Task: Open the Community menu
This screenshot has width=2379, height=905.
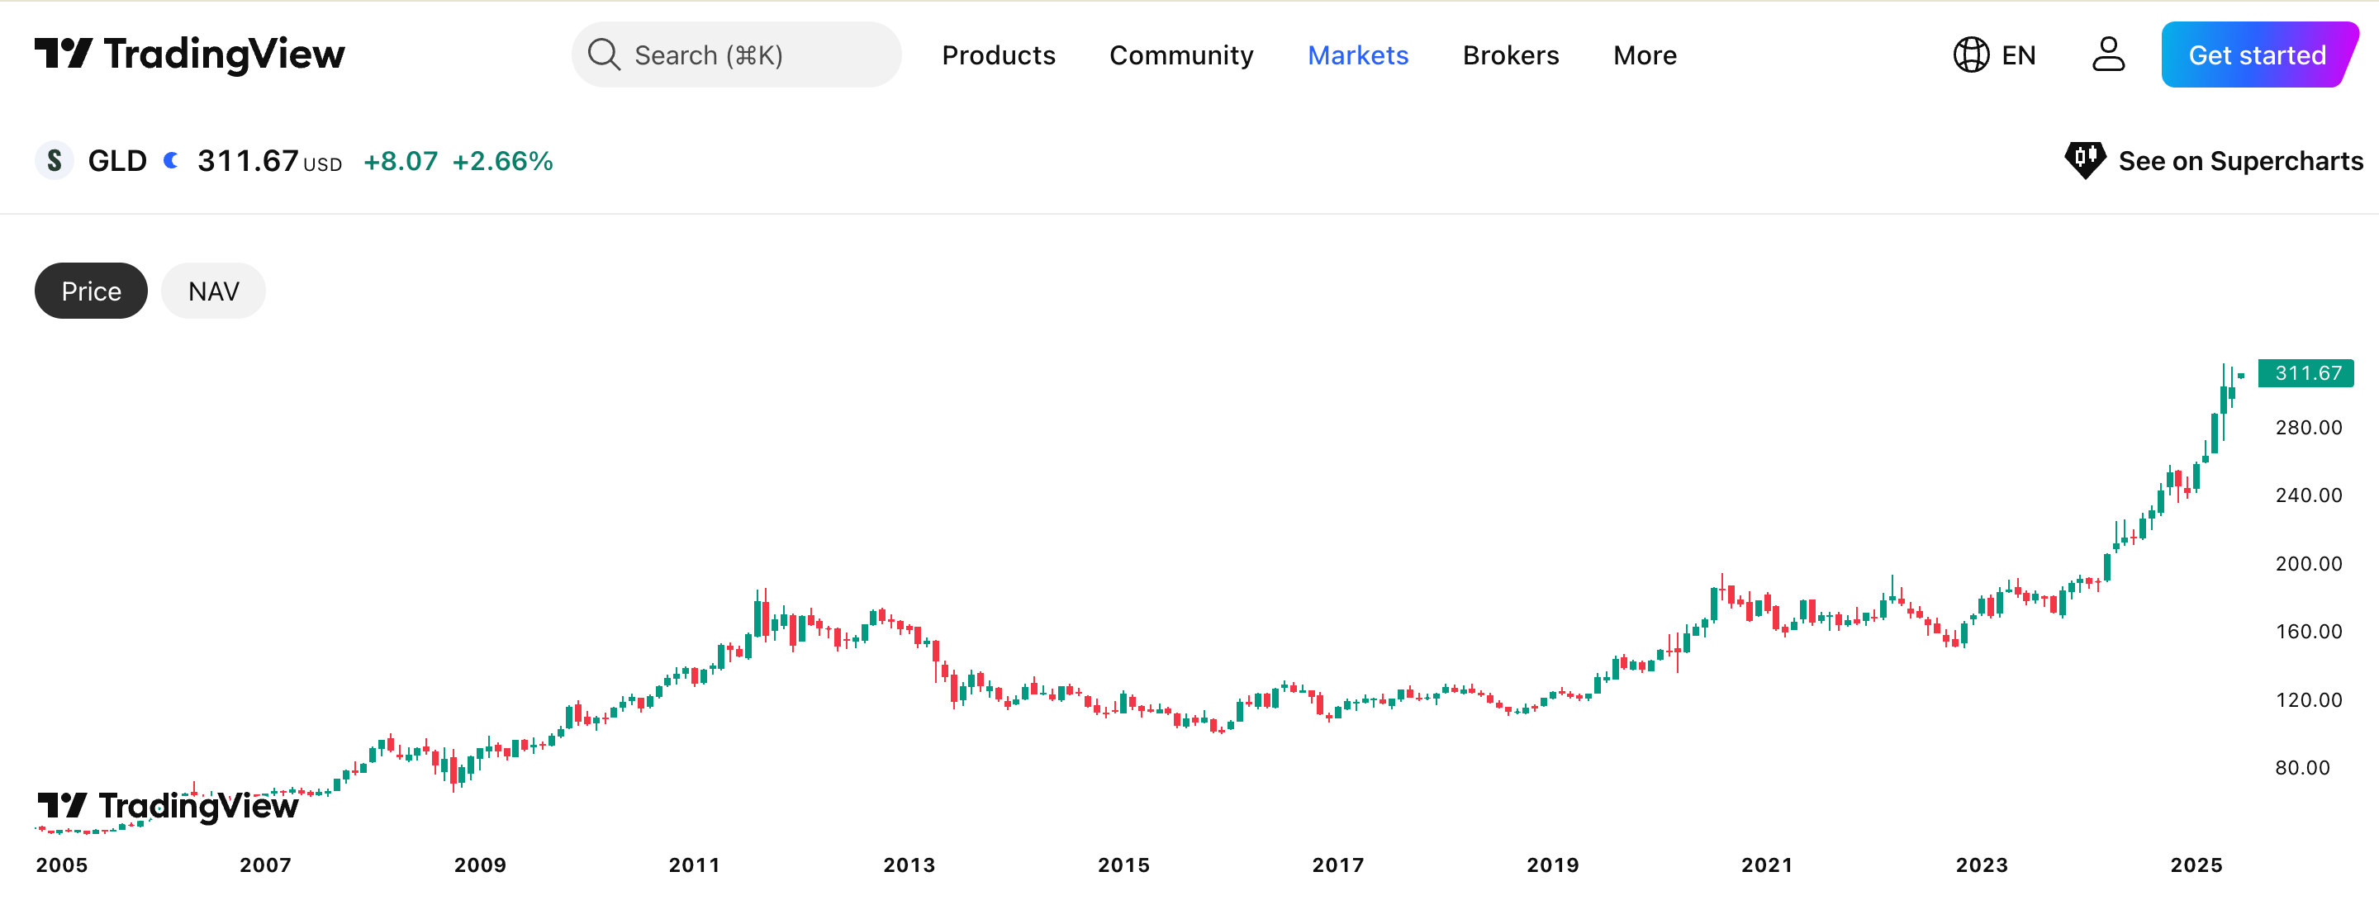Action: (1181, 55)
